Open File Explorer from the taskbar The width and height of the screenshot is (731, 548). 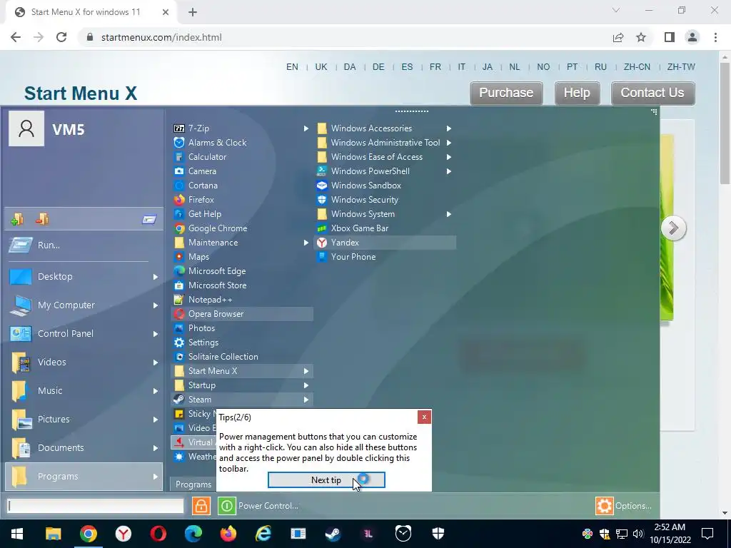[x=53, y=534]
